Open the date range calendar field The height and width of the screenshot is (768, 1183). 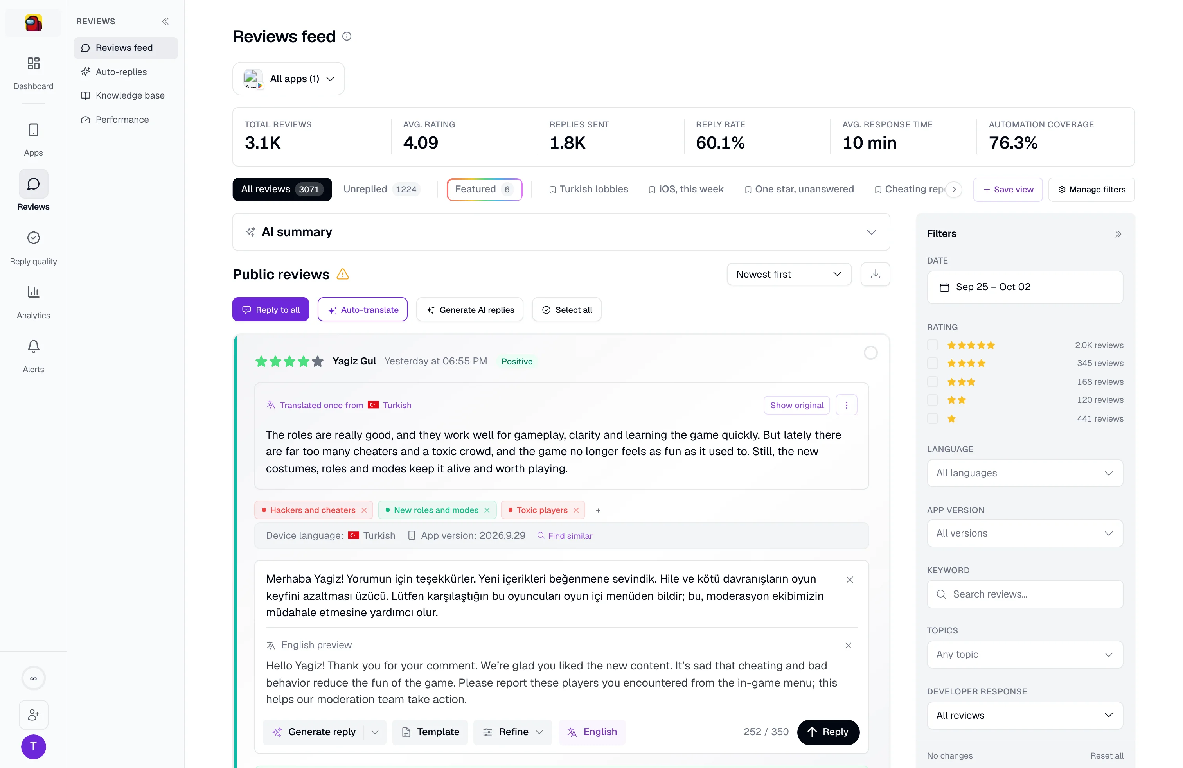[x=1025, y=287]
